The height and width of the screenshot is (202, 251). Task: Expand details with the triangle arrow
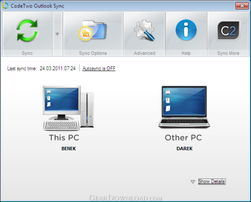tap(193, 182)
